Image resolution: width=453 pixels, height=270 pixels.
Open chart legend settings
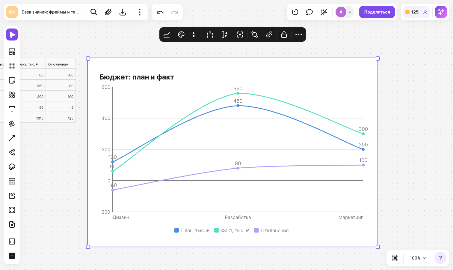coord(196,34)
